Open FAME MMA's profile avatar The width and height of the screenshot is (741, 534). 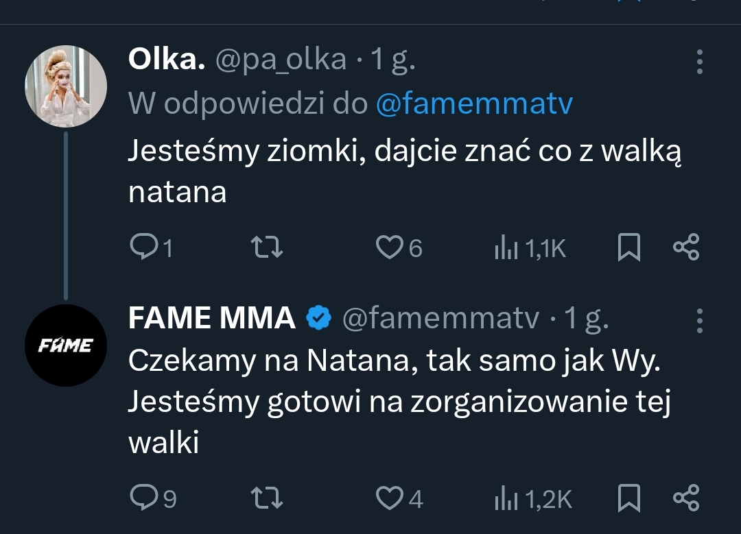coord(66,345)
